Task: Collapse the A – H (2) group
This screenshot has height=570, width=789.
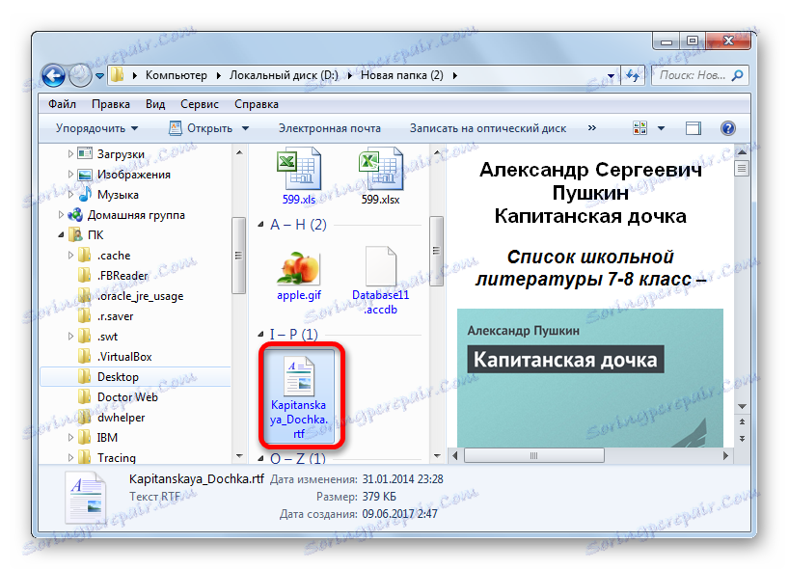Action: pos(260,225)
